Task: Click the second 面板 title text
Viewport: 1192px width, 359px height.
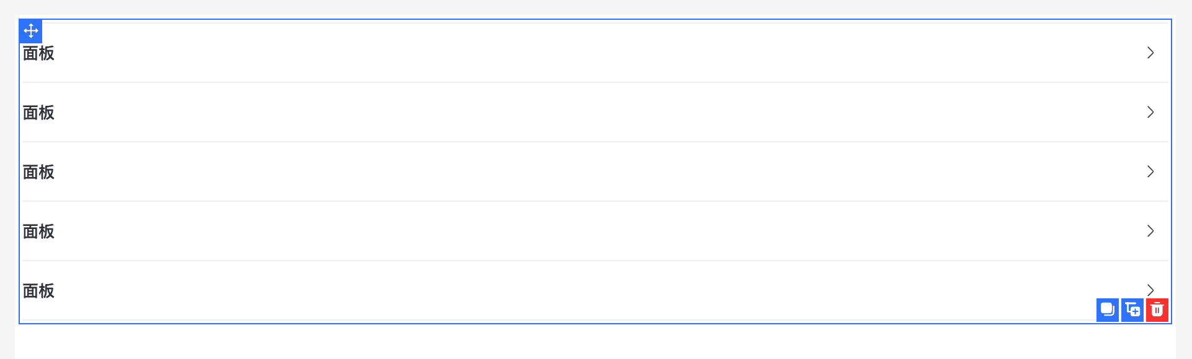Action: pyautogui.click(x=38, y=113)
